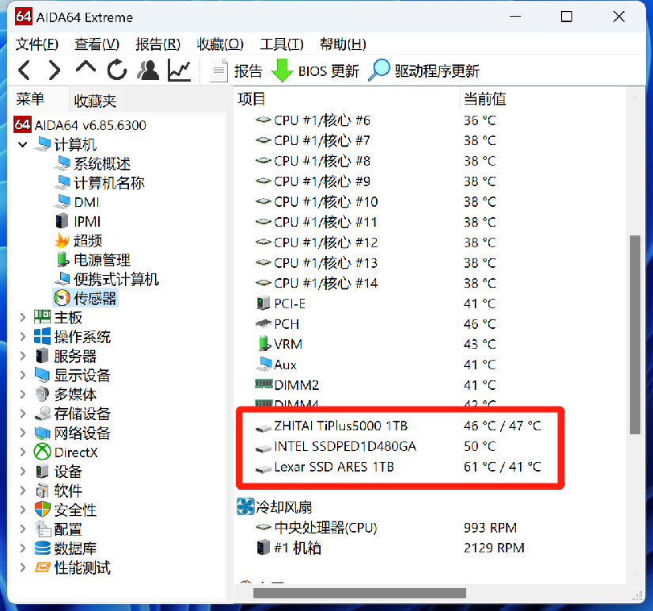Click the 多媒体 speaker icon

[42, 394]
